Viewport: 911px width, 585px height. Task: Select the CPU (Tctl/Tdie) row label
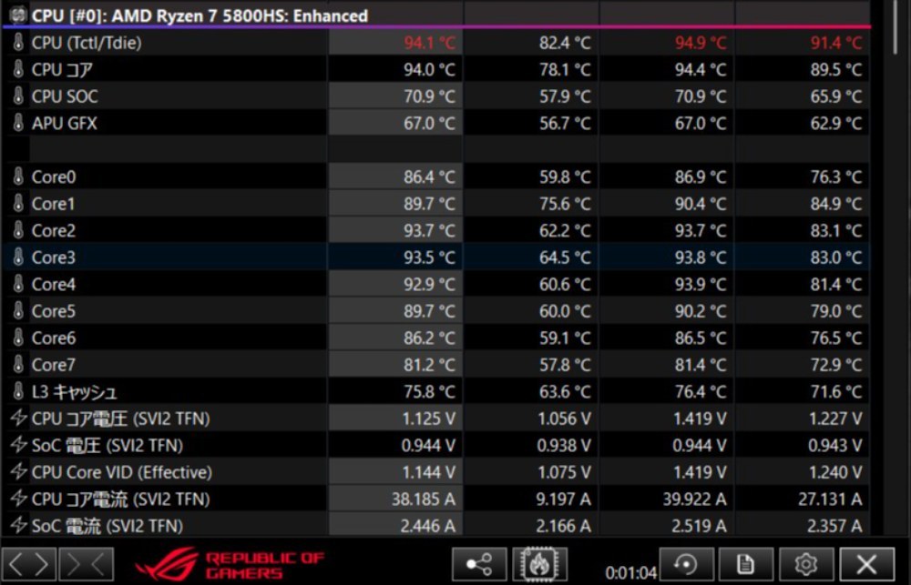tap(87, 43)
